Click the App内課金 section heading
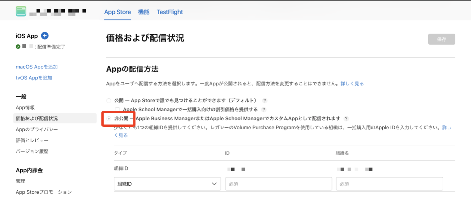This screenshot has width=471, height=204. tap(29, 170)
